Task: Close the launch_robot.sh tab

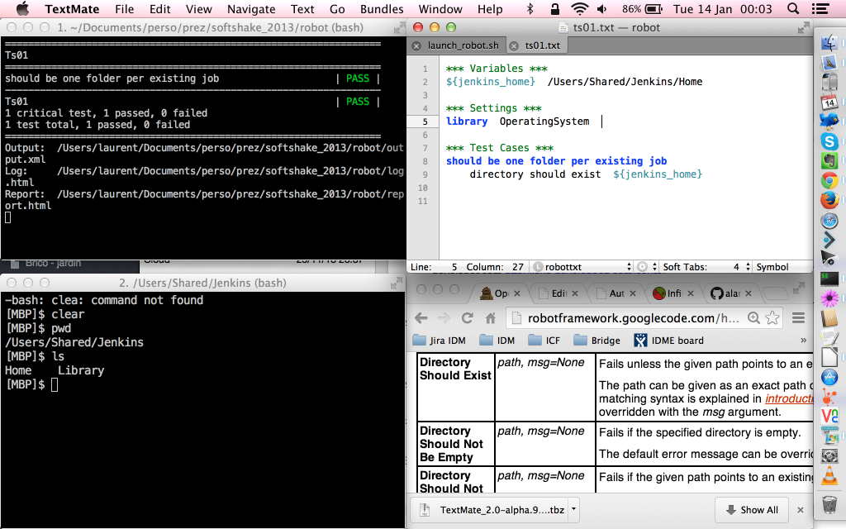Action: point(416,46)
